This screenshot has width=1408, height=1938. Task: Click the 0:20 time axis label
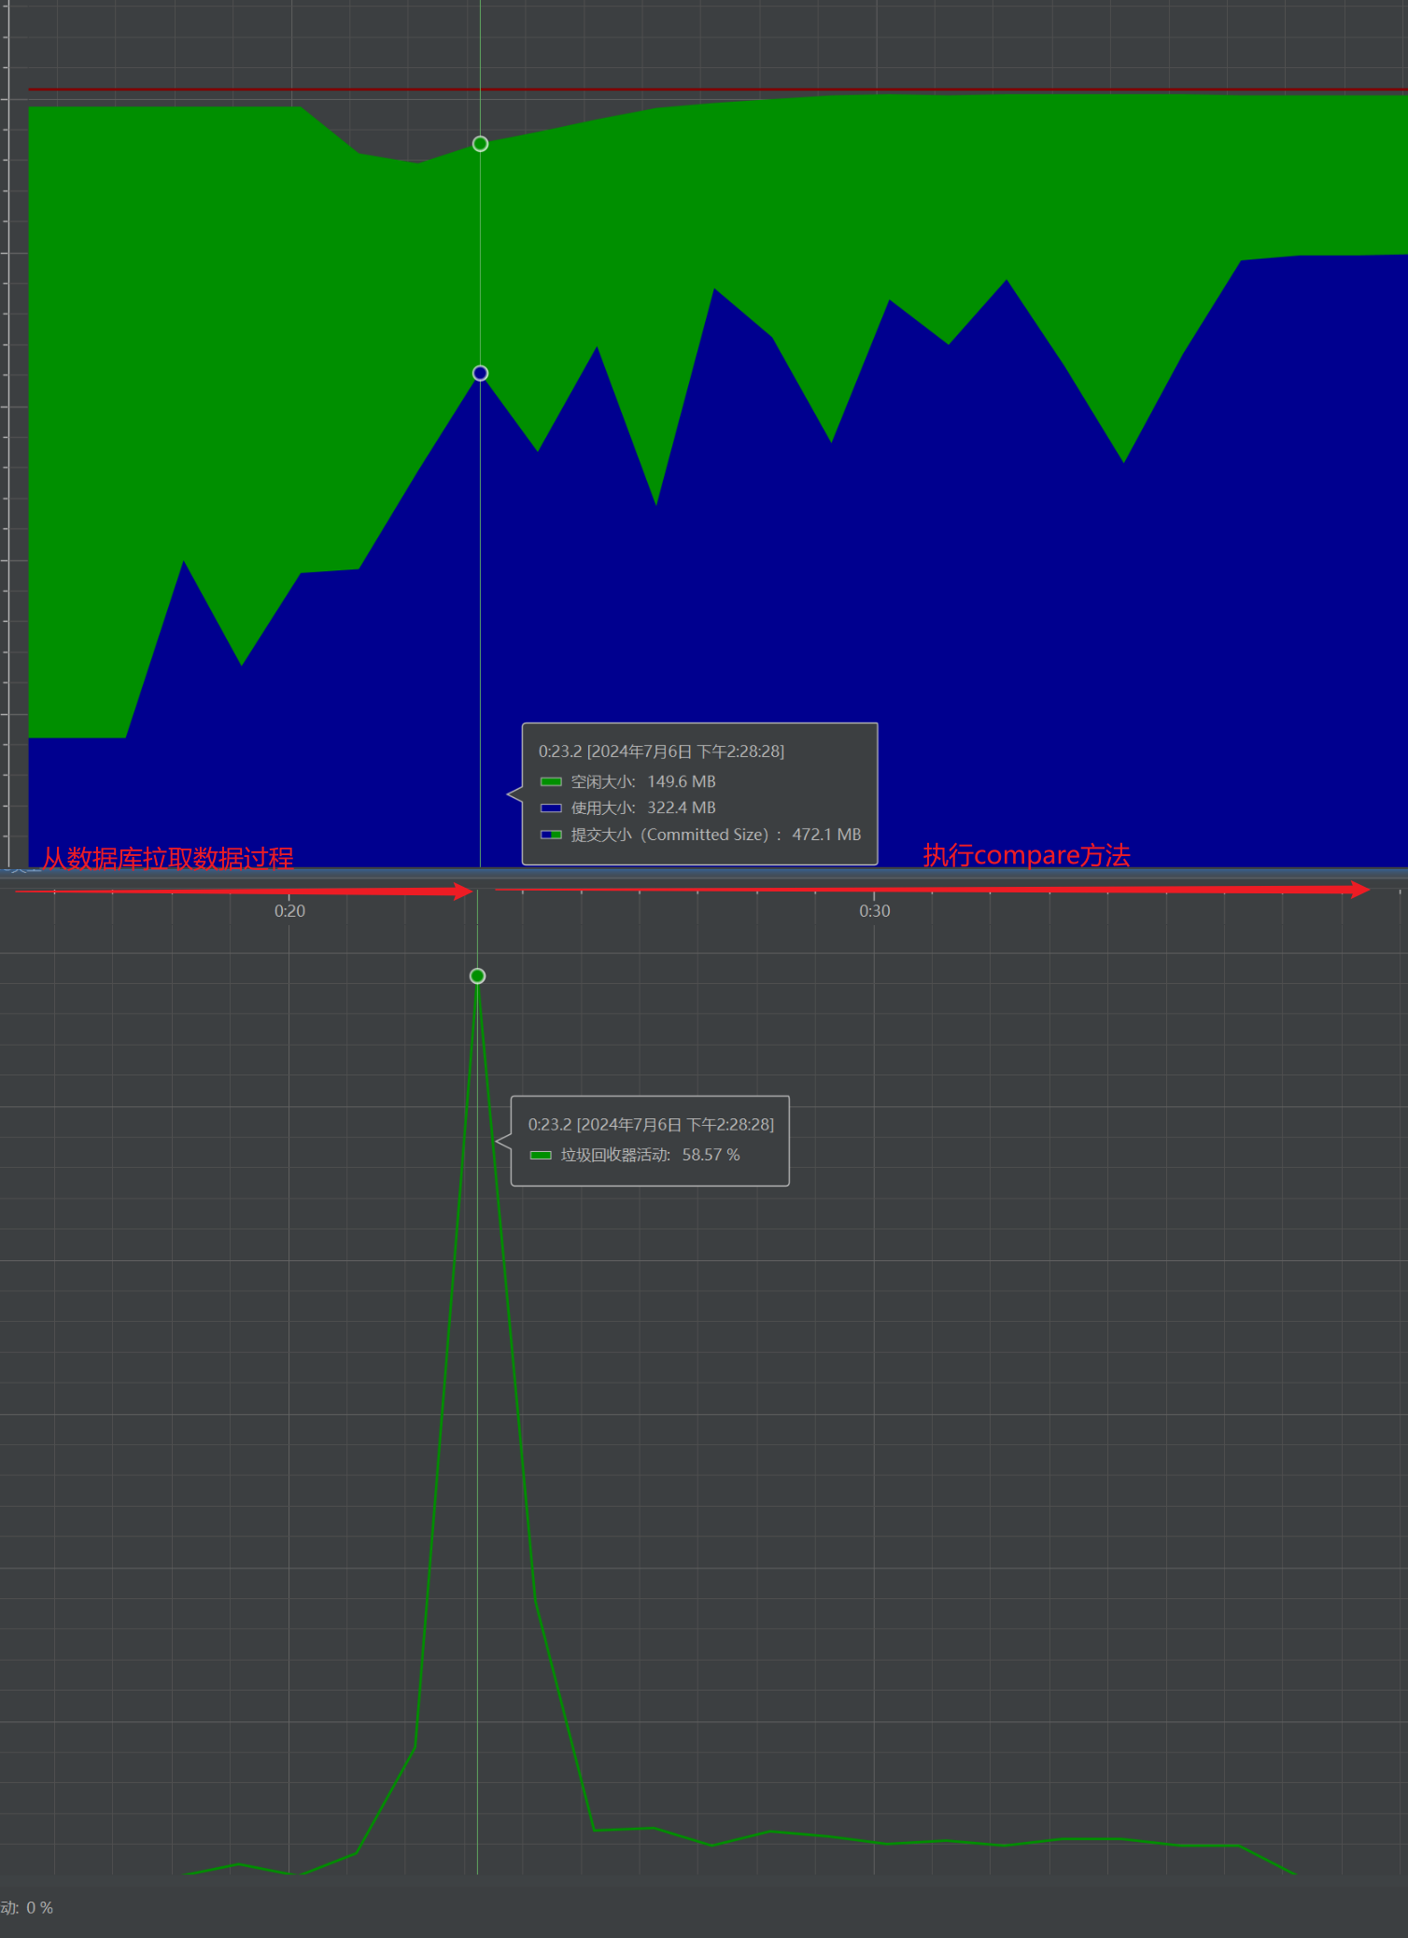(289, 911)
